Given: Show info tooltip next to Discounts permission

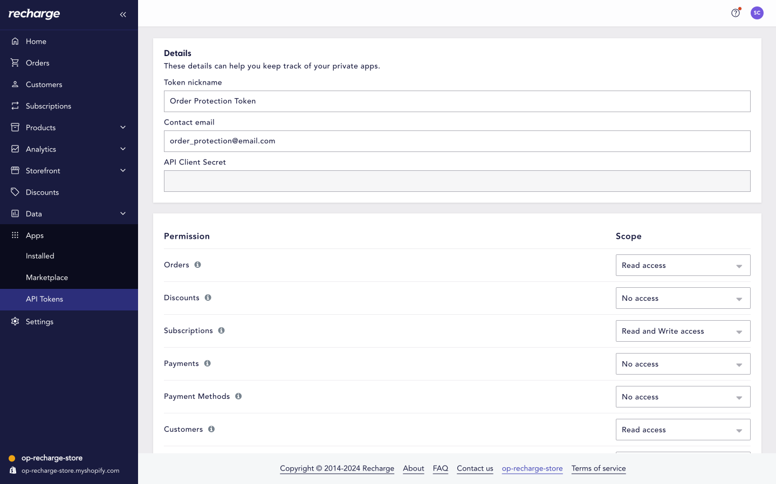Looking at the screenshot, I should (208, 298).
